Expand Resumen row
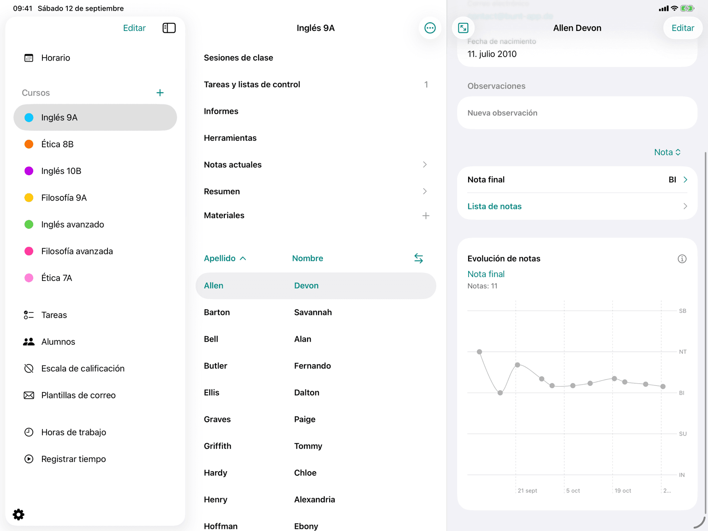 (316, 192)
